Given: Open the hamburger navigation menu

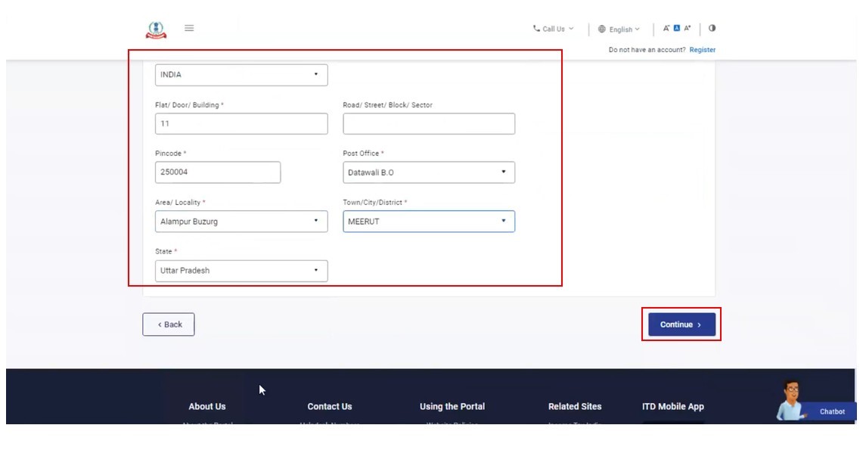Looking at the screenshot, I should pos(189,29).
